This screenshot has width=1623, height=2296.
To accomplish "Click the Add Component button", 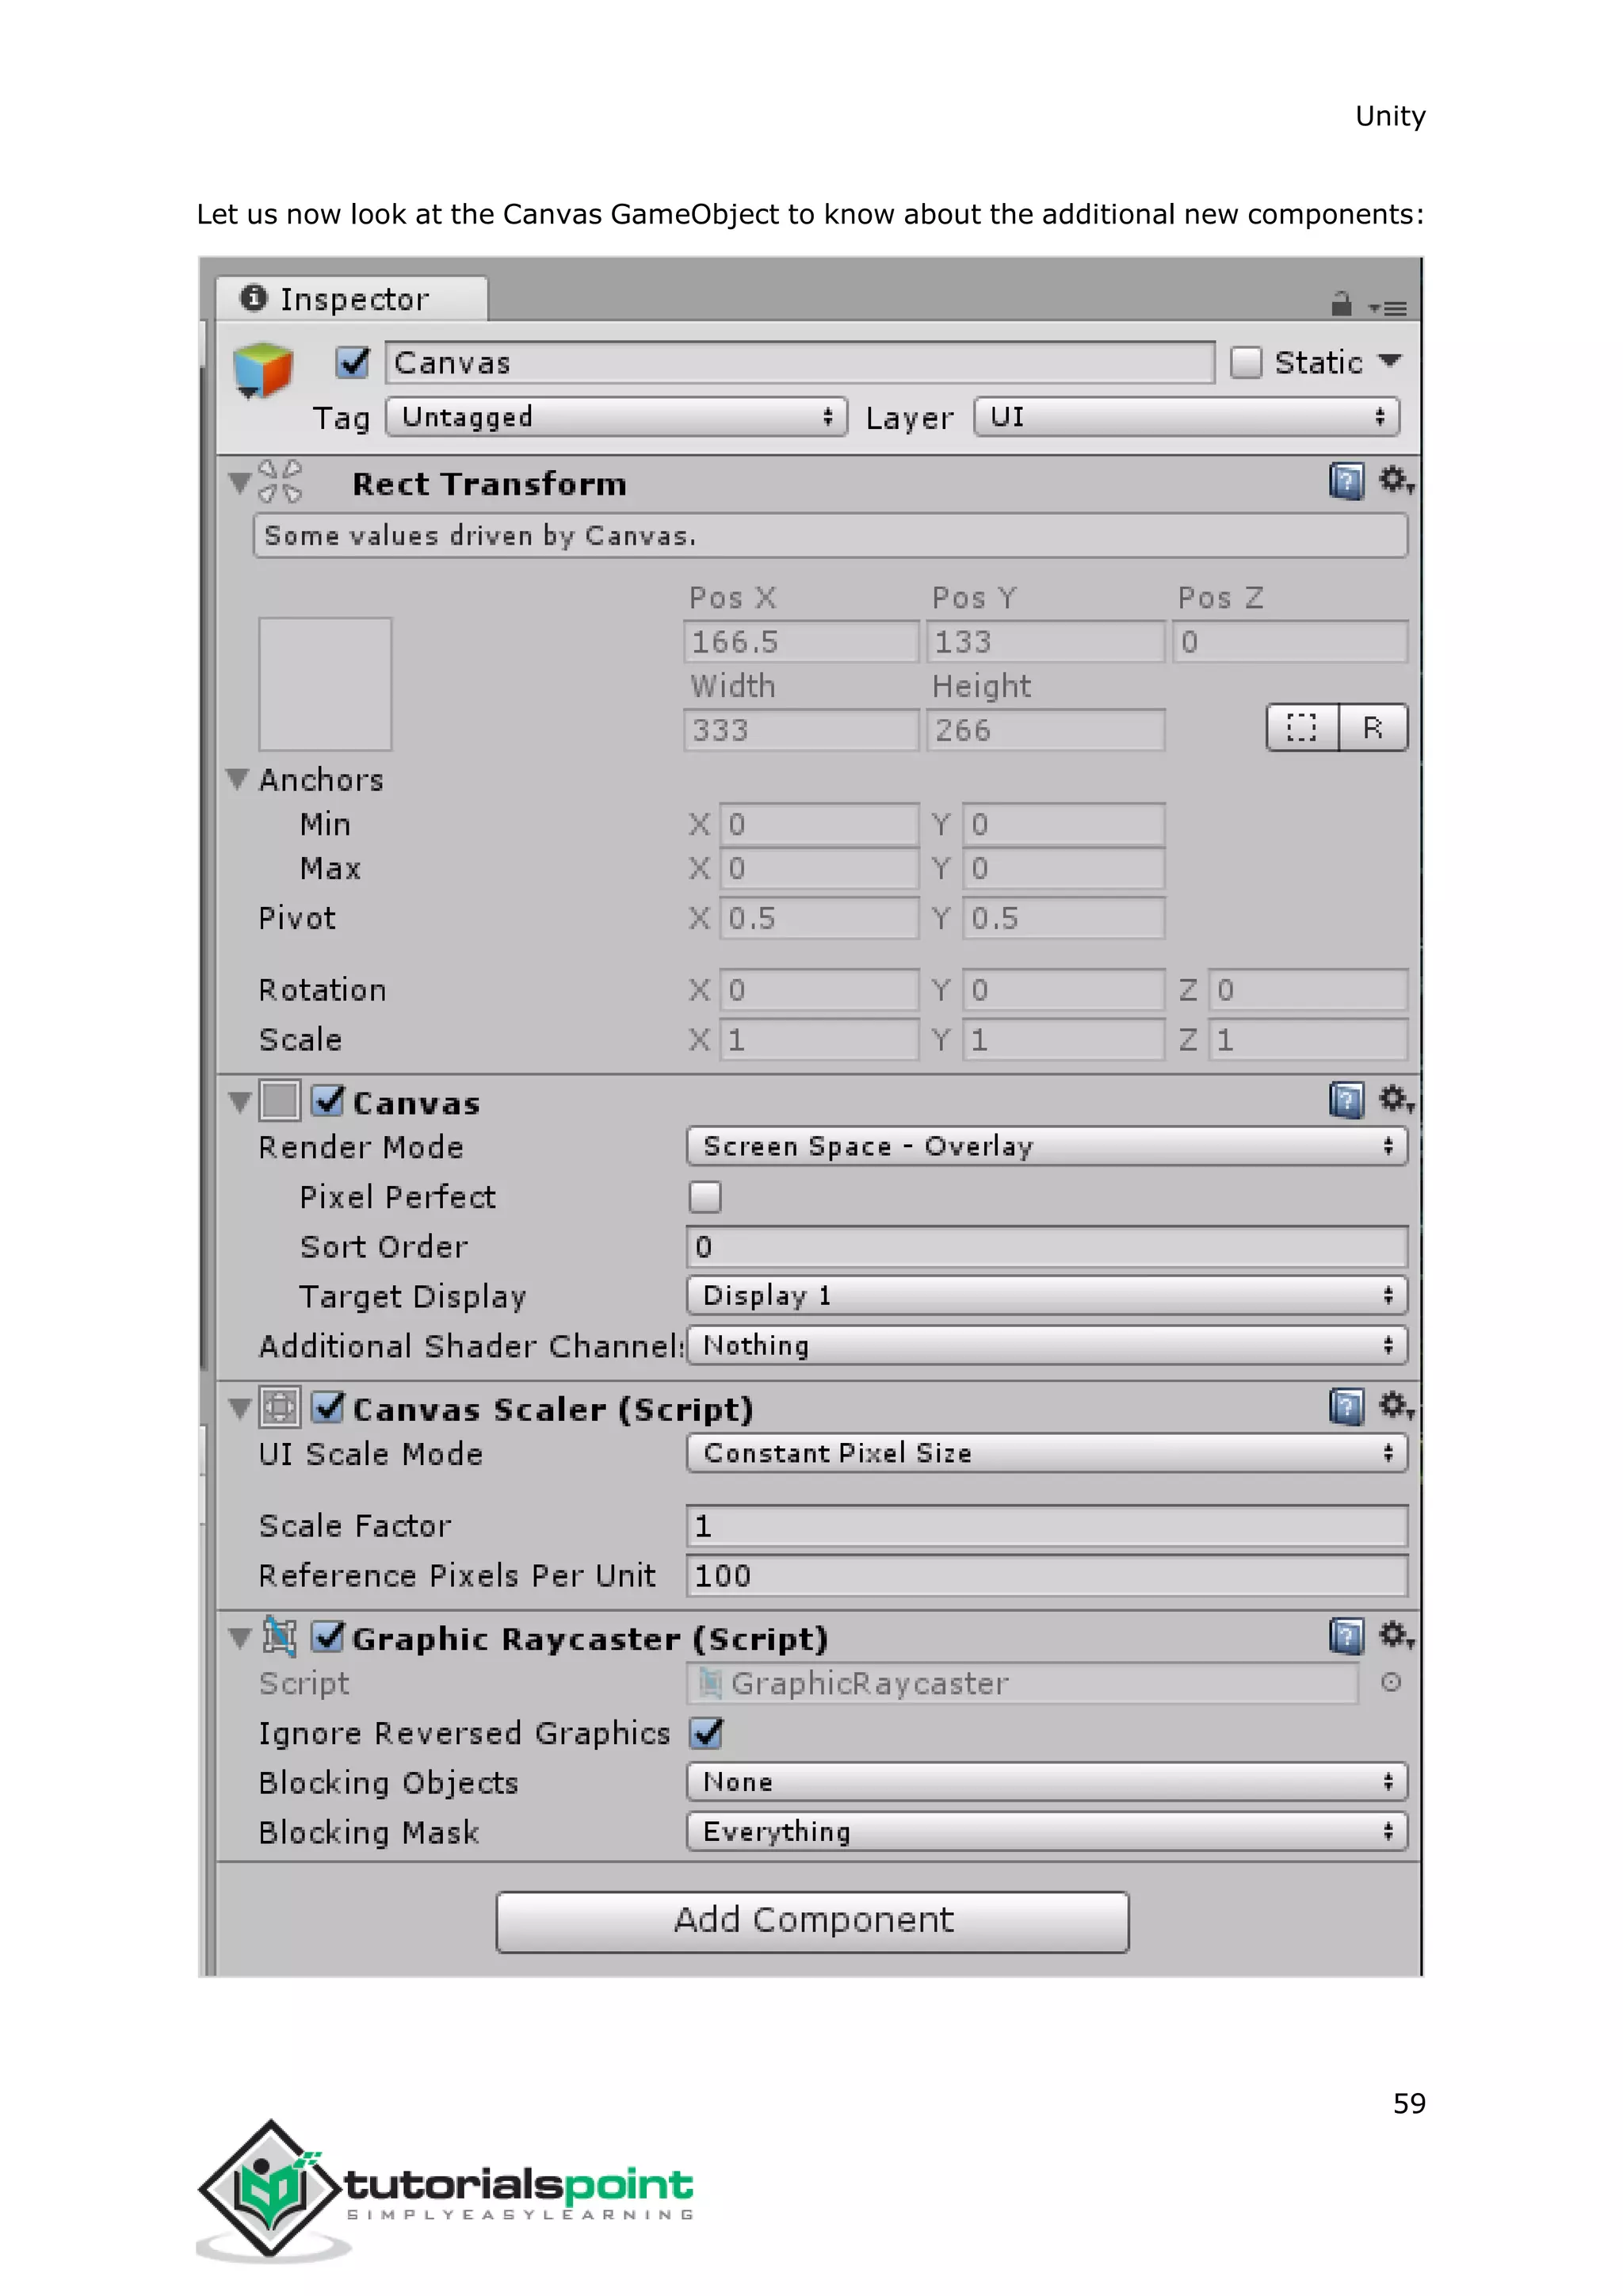I will 812,1921.
